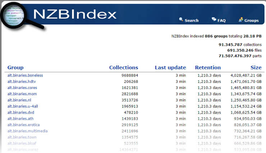Open the Search menu item
Viewport: 266px width, 153px height.
pyautogui.click(x=191, y=20)
